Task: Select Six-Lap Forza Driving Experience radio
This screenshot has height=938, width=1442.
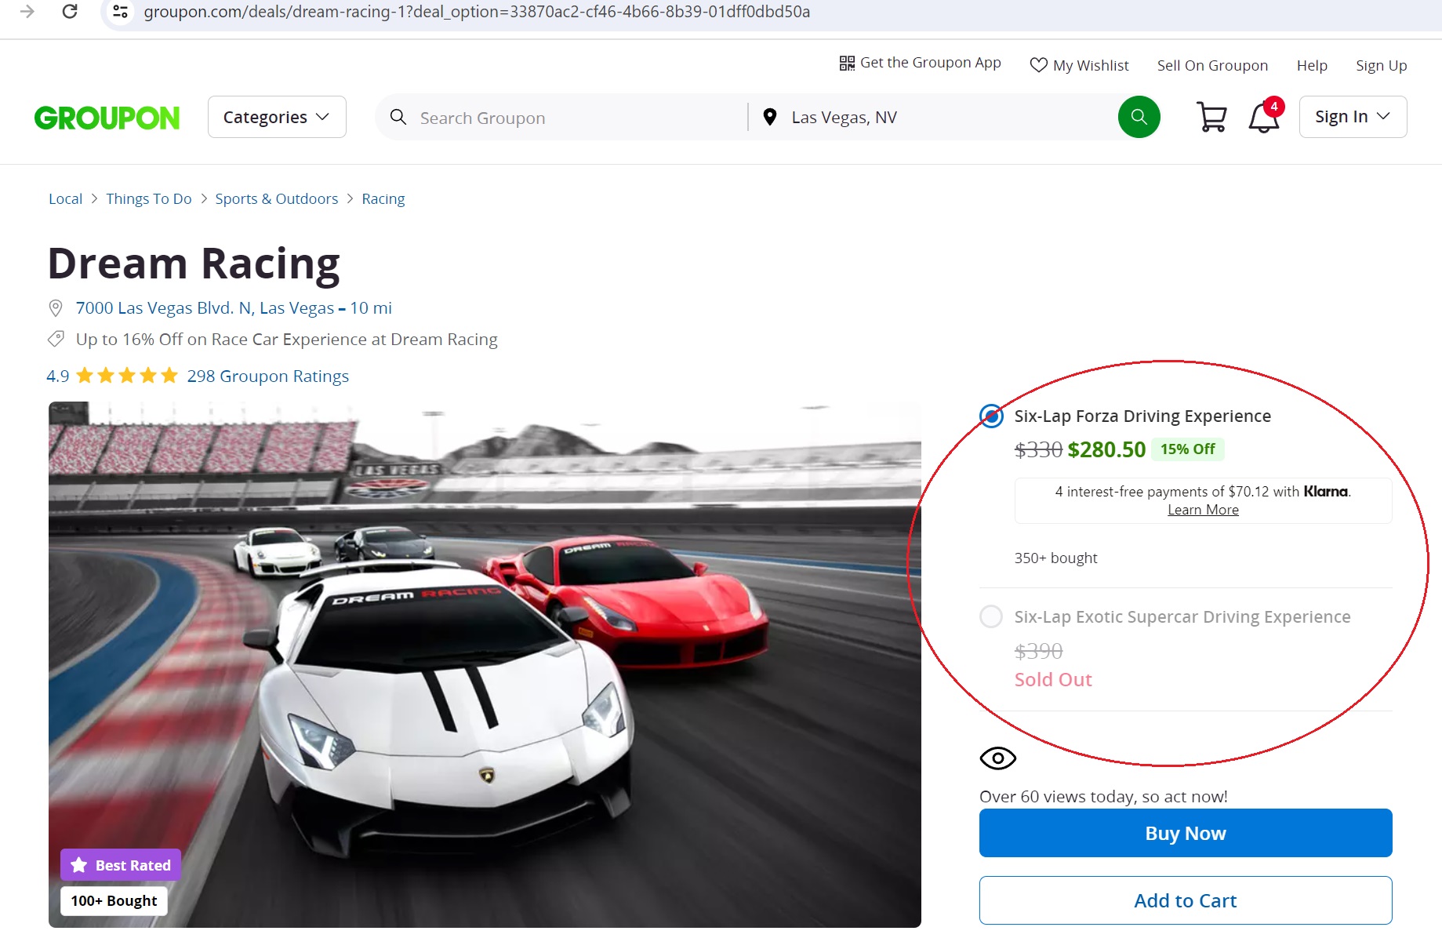Action: click(991, 416)
